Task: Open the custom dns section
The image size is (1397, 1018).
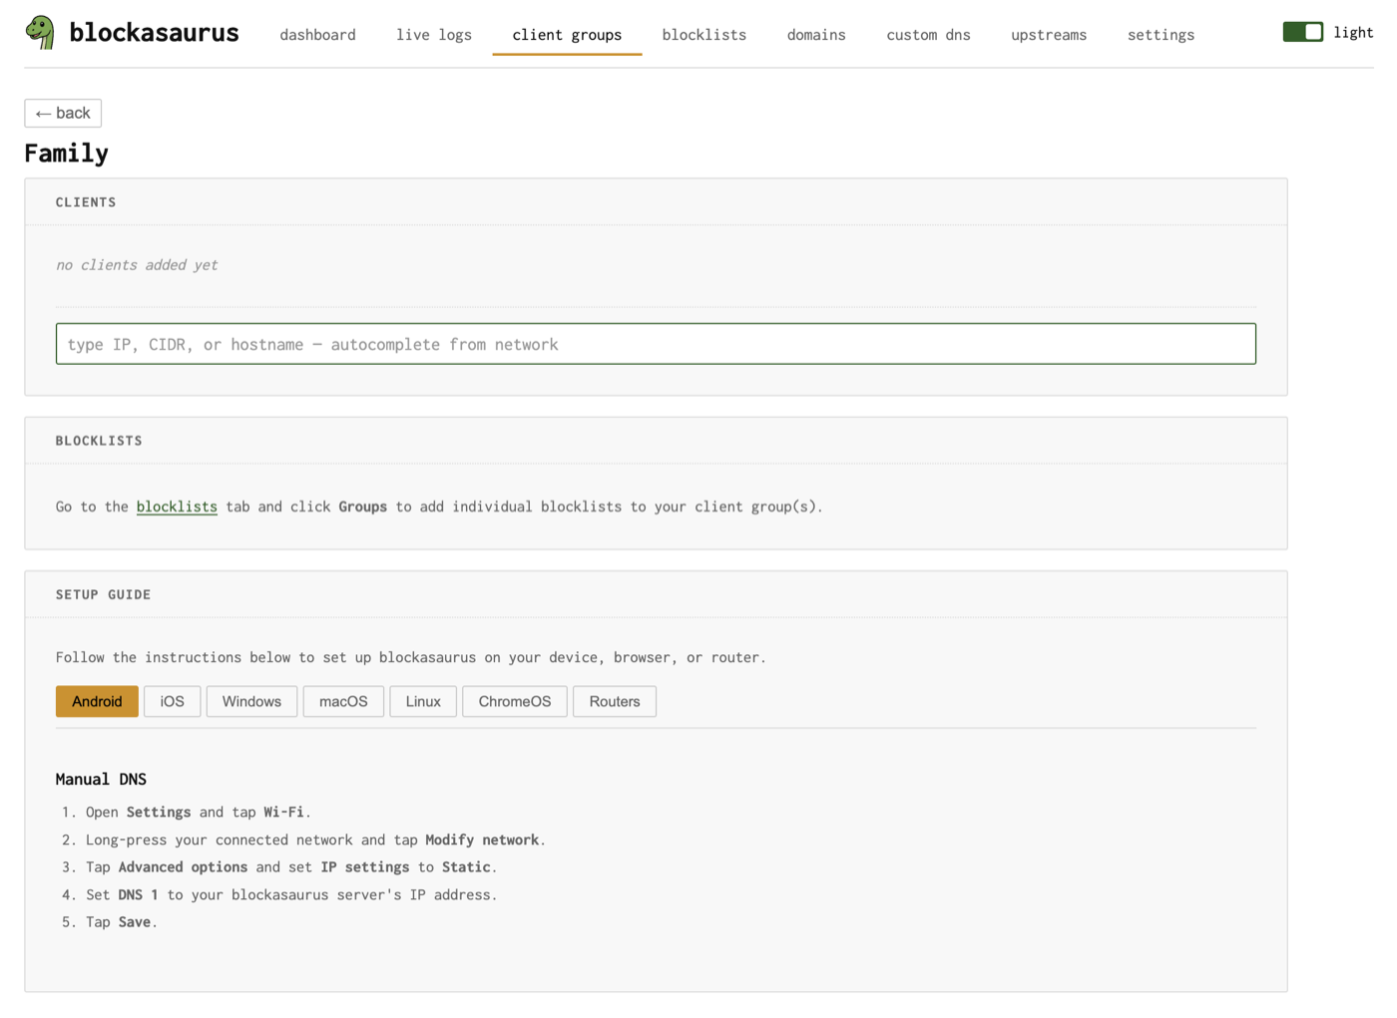Action: (927, 35)
